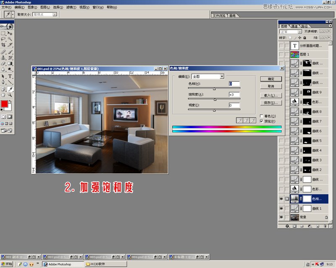
Task: Open the 文件(F) menu
Action: click(6, 7)
